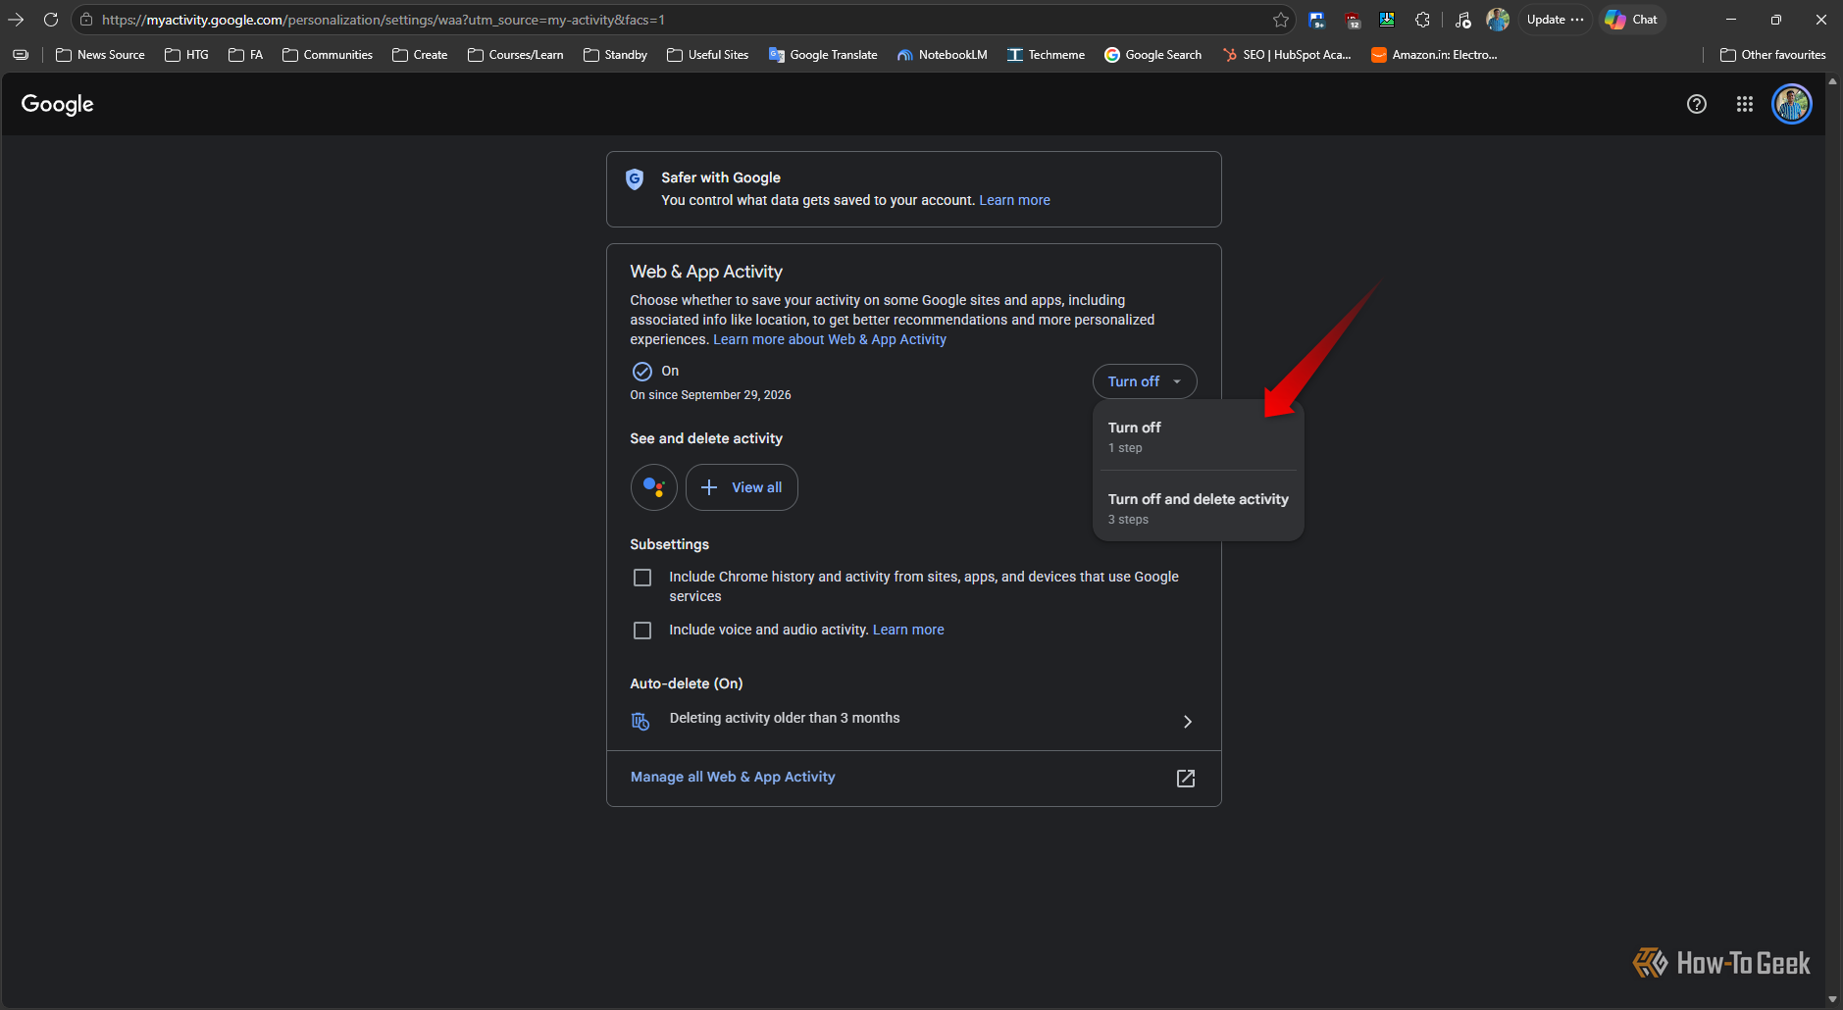Open the browser extensions puzzle icon
This screenshot has width=1843, height=1010.
click(1422, 20)
